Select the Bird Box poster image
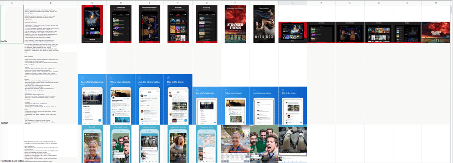This screenshot has height=163, width=453. pos(264,24)
